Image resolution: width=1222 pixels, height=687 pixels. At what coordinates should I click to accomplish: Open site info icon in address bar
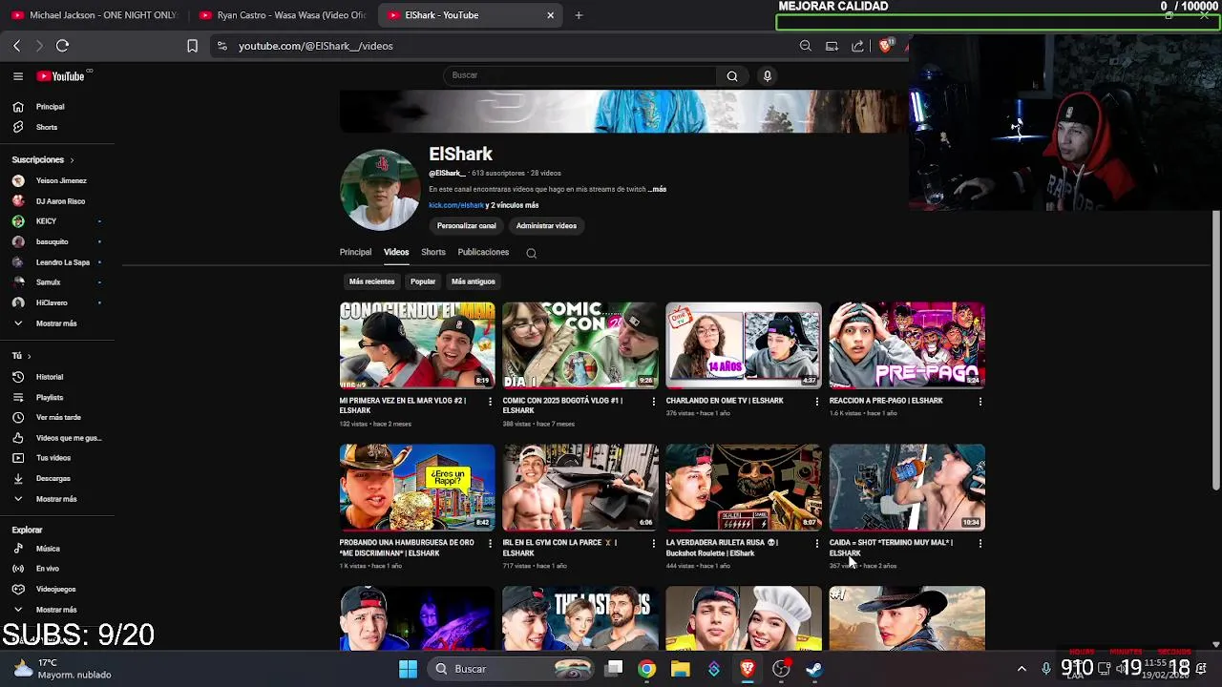(x=221, y=46)
